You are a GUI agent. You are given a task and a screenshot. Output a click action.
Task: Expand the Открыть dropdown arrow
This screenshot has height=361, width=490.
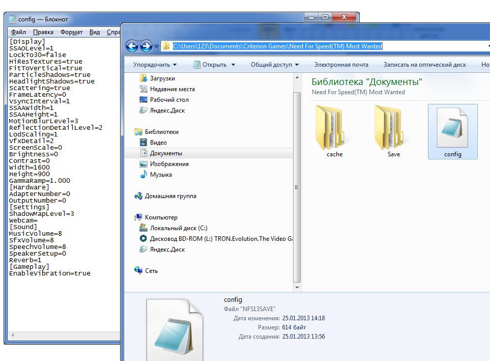[233, 65]
